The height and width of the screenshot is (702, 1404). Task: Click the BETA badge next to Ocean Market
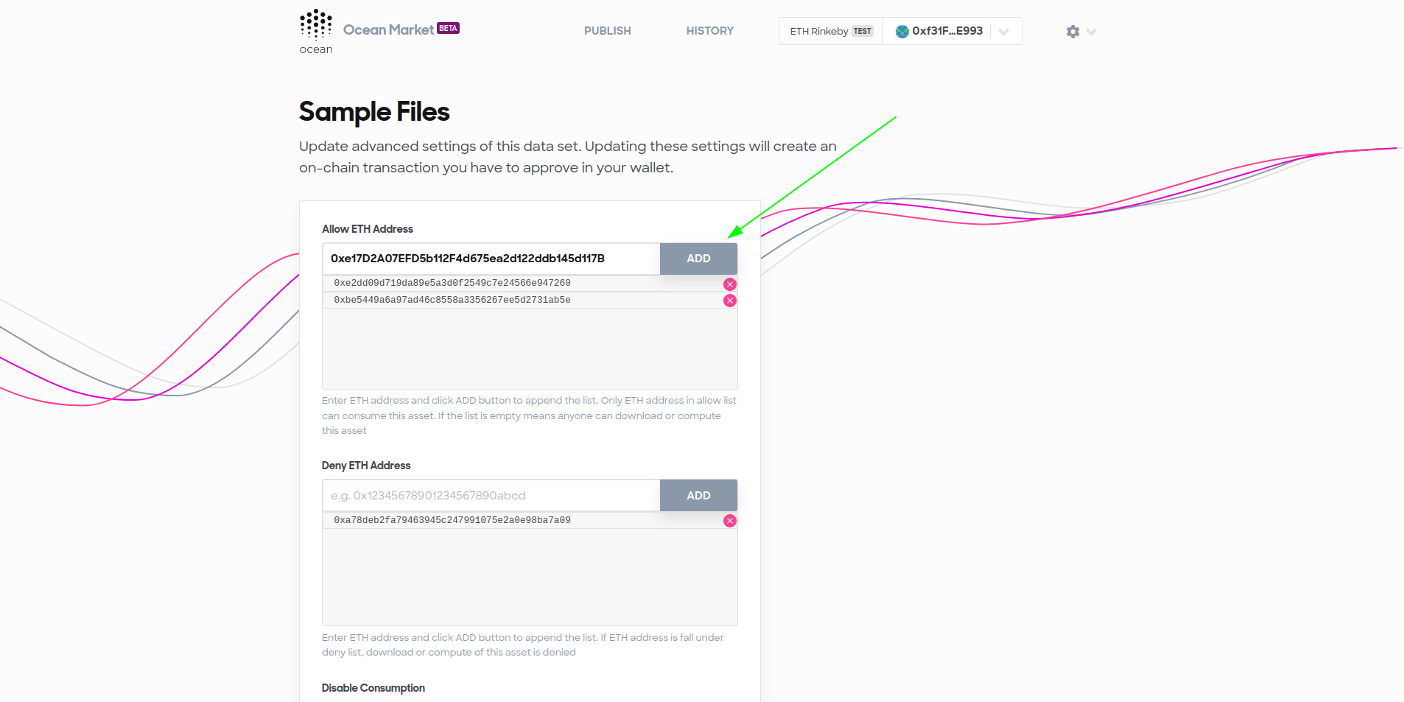point(448,28)
